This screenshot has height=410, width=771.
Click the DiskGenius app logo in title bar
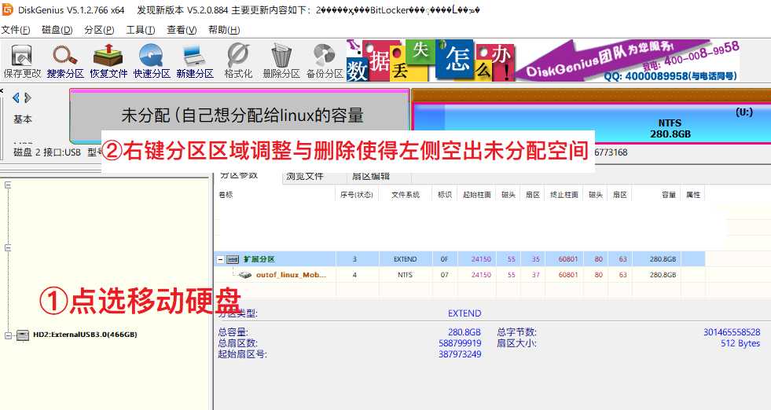tap(7, 9)
